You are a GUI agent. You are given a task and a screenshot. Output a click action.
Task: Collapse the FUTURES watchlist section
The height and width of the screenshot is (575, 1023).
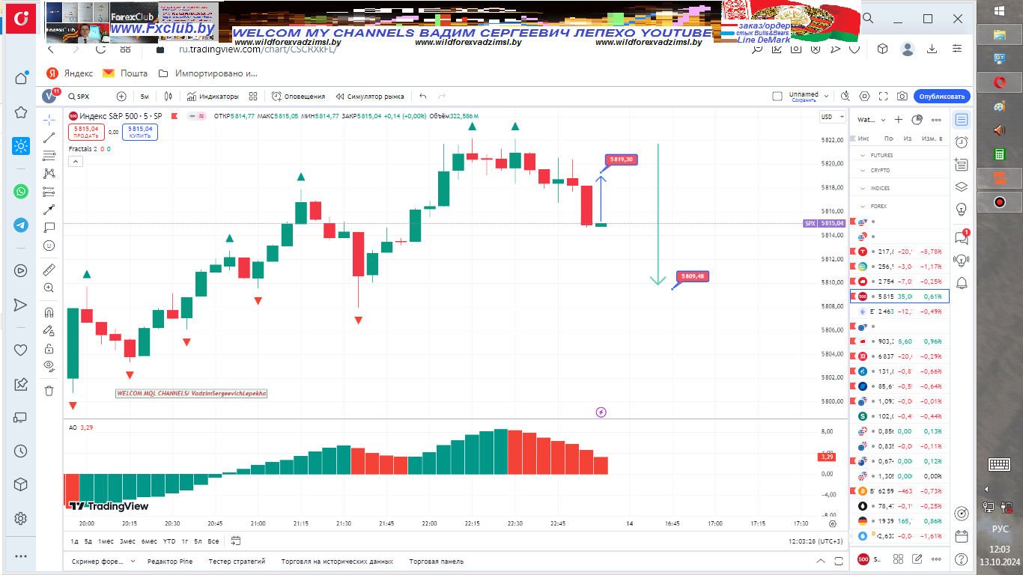pyautogui.click(x=862, y=155)
